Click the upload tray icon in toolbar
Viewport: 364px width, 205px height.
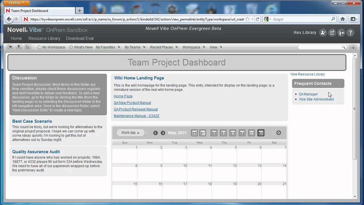(x=19, y=47)
